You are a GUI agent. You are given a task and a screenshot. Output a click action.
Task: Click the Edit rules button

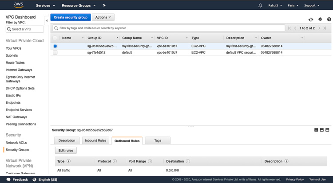point(66,151)
